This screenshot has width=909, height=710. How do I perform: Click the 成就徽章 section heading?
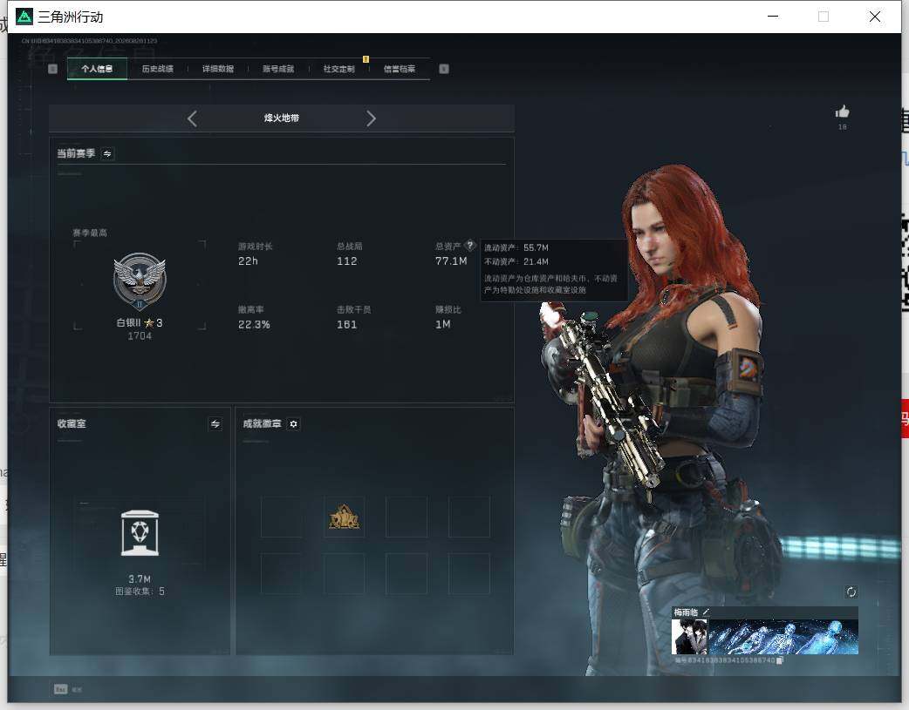pos(262,424)
